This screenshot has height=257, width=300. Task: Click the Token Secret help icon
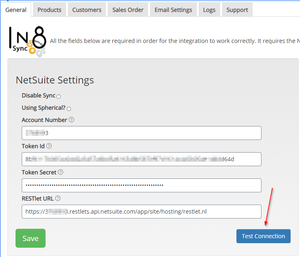(x=60, y=172)
